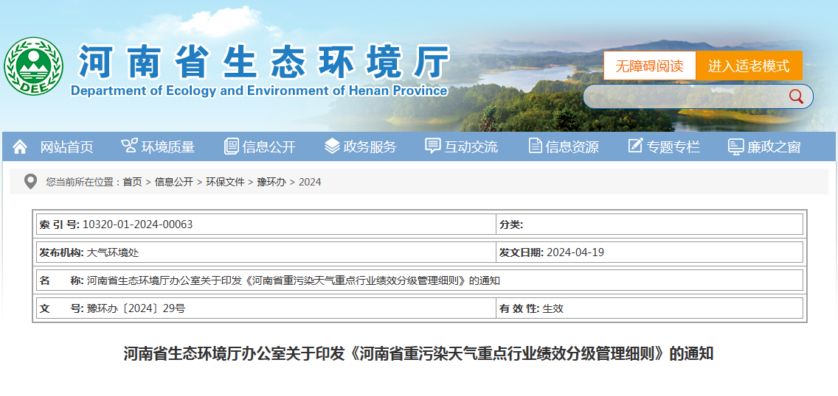Open the 互动交流 menu item

[471, 147]
